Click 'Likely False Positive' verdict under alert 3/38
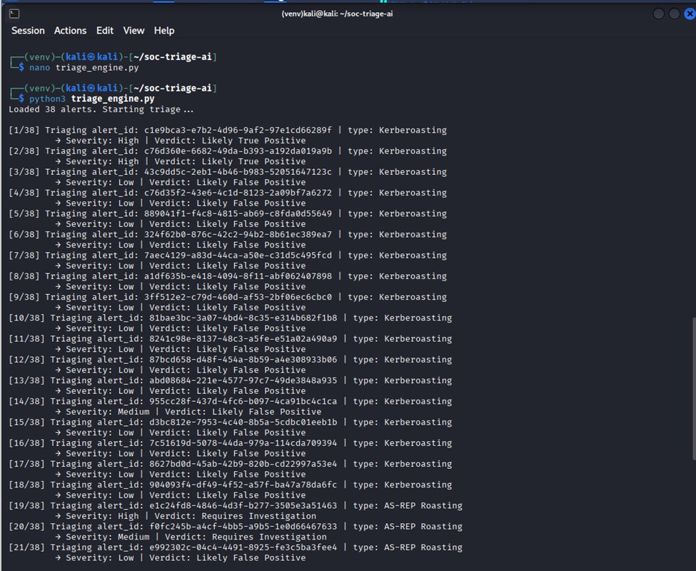The height and width of the screenshot is (571, 696). pos(251,182)
